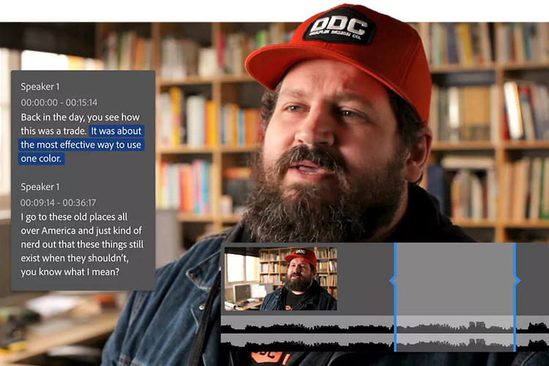Click the lower audio waveform track
549x366 pixels.
coord(385,343)
